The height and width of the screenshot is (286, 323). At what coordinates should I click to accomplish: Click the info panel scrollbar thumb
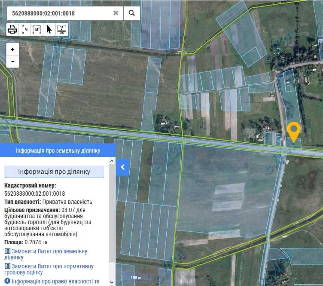coord(112,213)
